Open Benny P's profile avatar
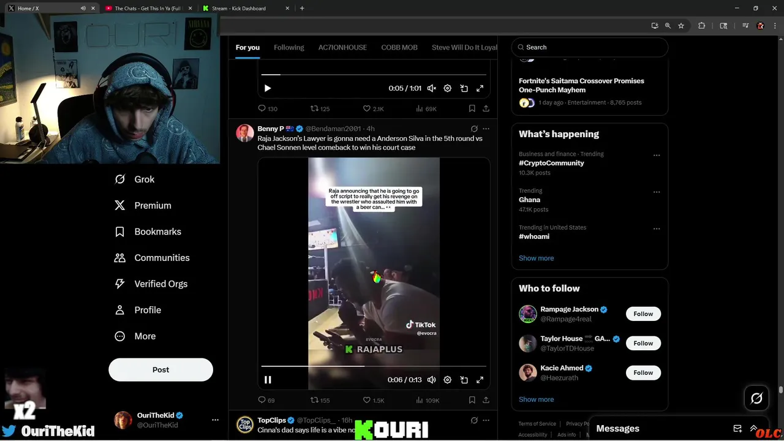The image size is (784, 441). point(245,133)
